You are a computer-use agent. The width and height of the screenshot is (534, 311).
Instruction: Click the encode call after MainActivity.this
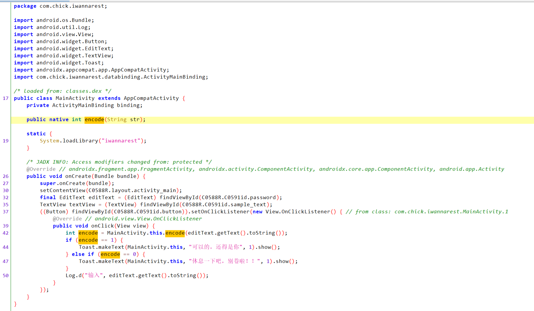pyautogui.click(x=175, y=233)
